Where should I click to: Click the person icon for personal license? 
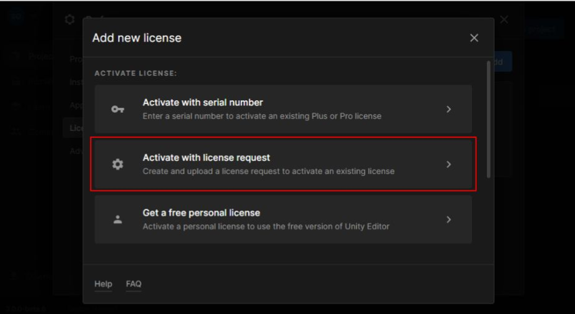(117, 219)
